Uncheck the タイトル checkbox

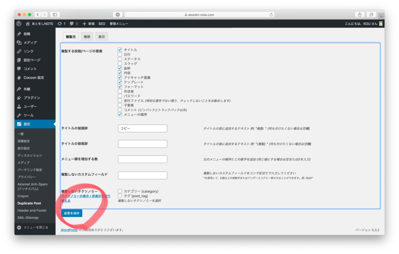pyautogui.click(x=120, y=50)
